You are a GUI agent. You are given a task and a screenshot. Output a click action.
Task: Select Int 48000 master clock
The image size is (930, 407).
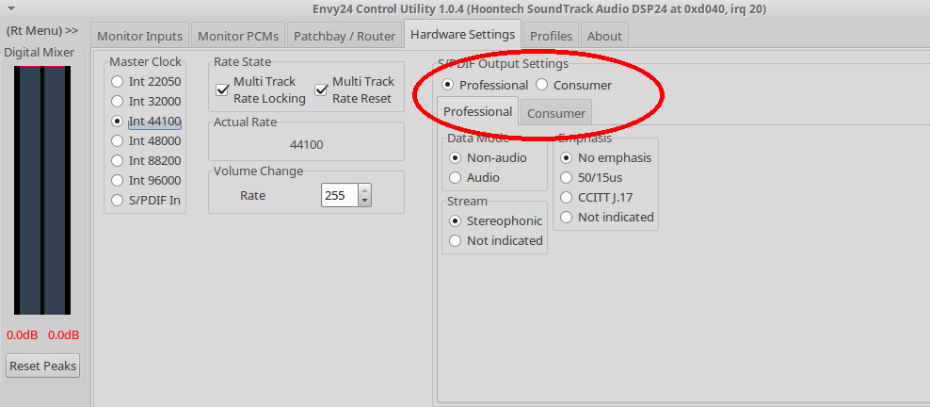[x=117, y=140]
